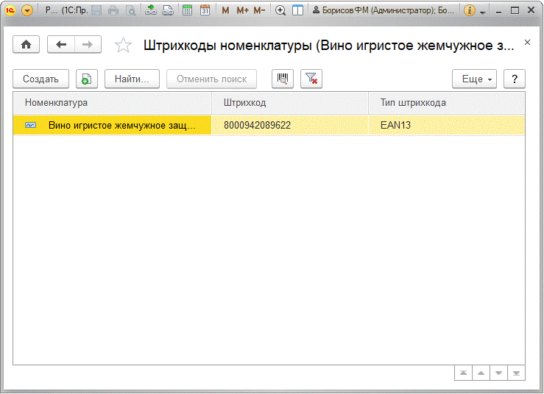Move down one record in list
The height and width of the screenshot is (394, 544).
point(498,373)
